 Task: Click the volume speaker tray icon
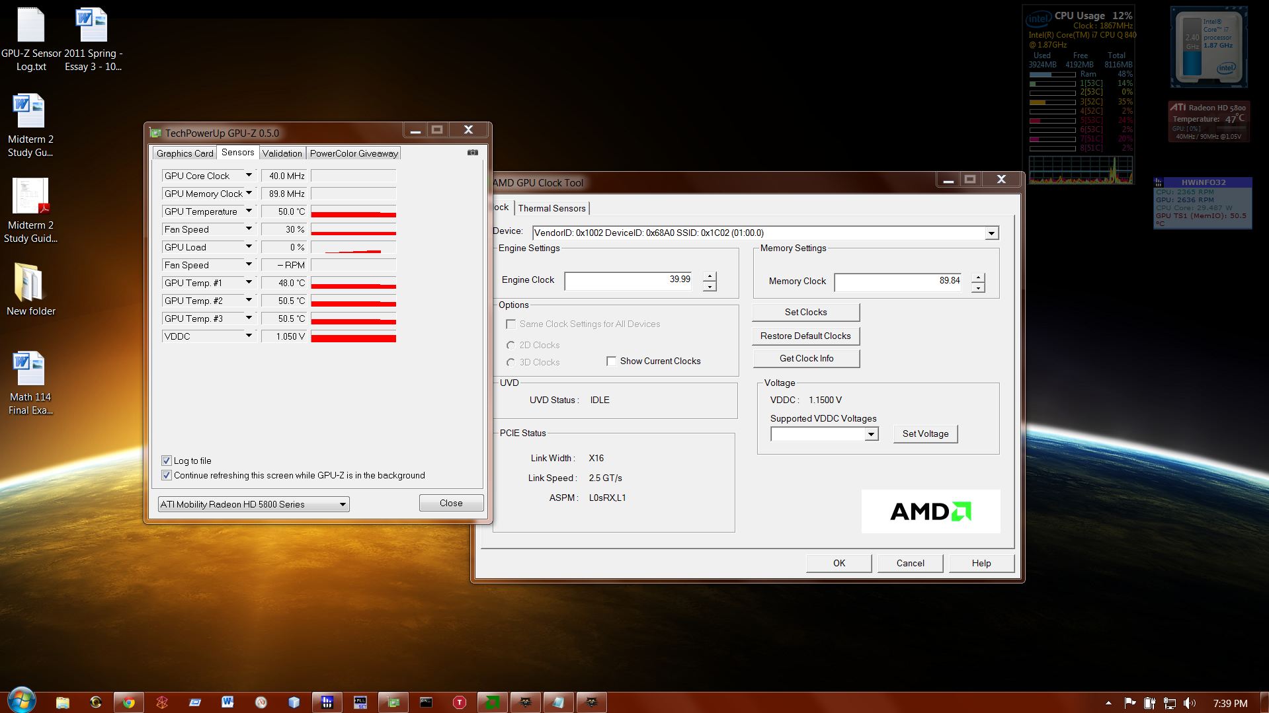1189,703
